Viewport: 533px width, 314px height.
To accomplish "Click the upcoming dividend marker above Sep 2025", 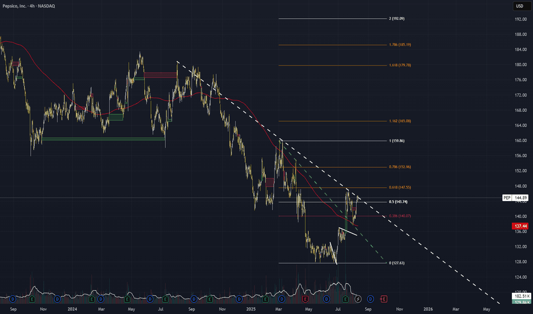I will (370, 299).
